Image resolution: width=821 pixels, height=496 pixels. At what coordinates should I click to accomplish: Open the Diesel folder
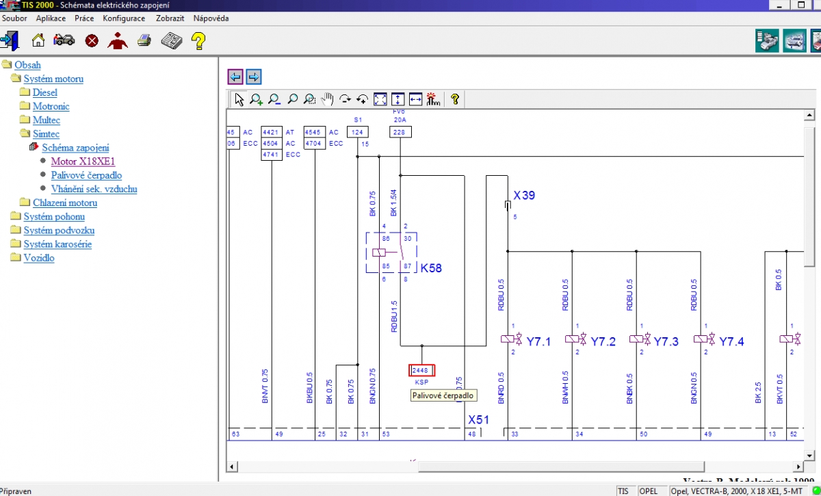tap(45, 92)
